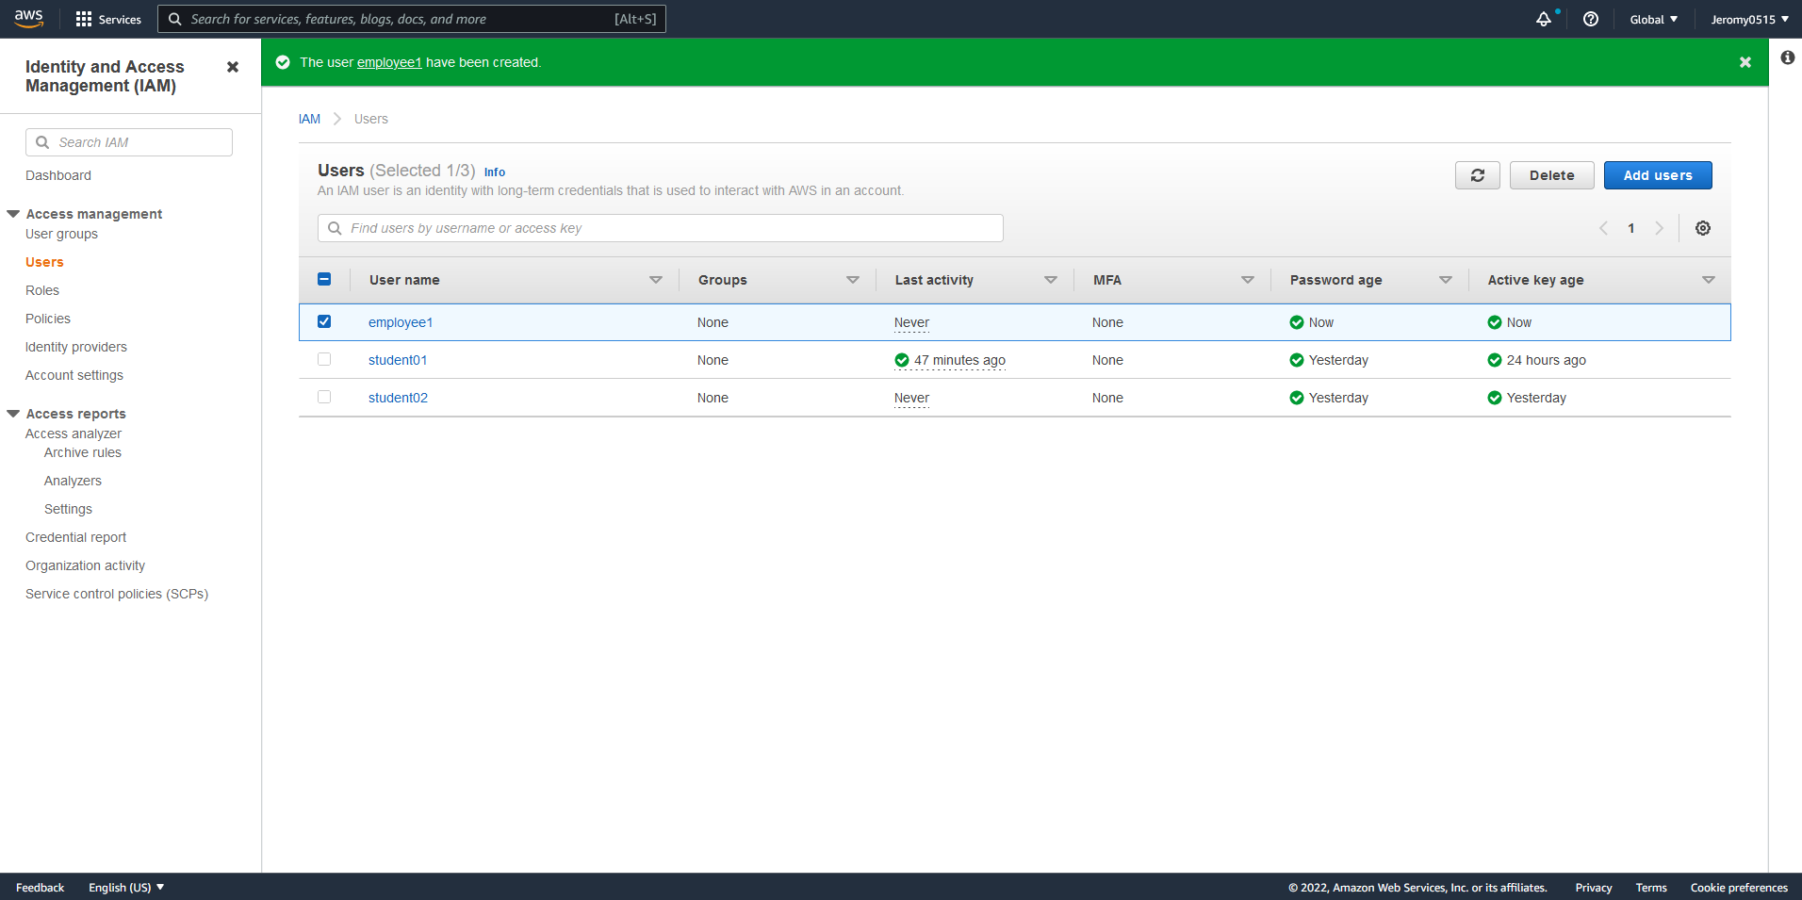Sort by Password age column arrow
Viewport: 1802px width, 900px height.
(1446, 280)
